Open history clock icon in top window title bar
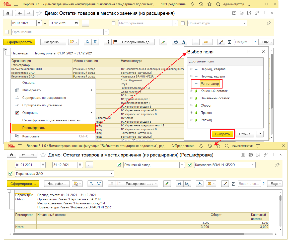 click(201, 4)
